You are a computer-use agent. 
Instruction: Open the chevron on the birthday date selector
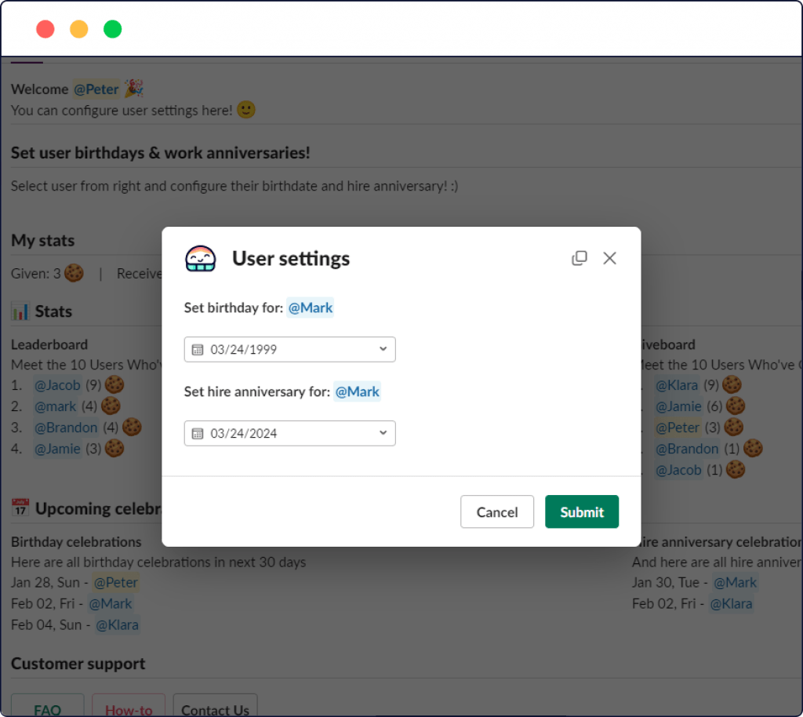coord(383,349)
